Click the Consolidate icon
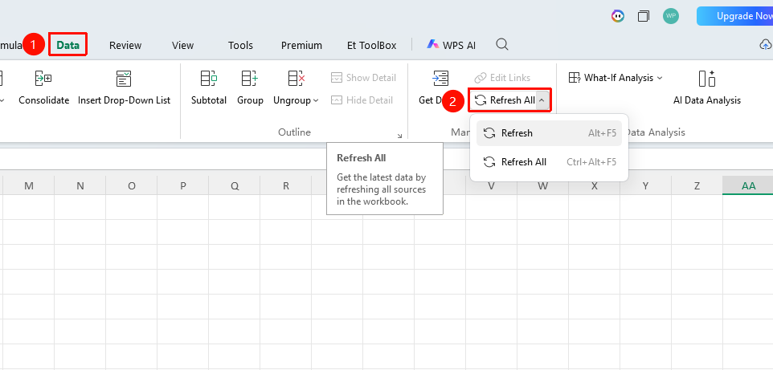Image resolution: width=773 pixels, height=370 pixels. pos(44,78)
